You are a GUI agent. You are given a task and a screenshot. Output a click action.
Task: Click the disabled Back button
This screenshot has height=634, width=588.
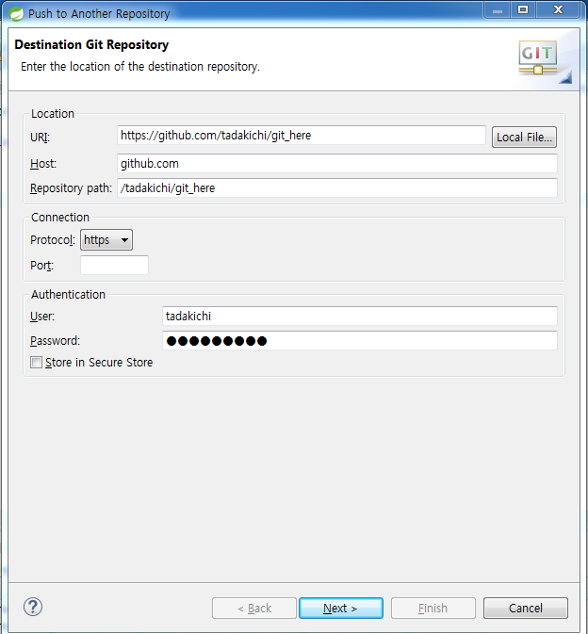254,609
